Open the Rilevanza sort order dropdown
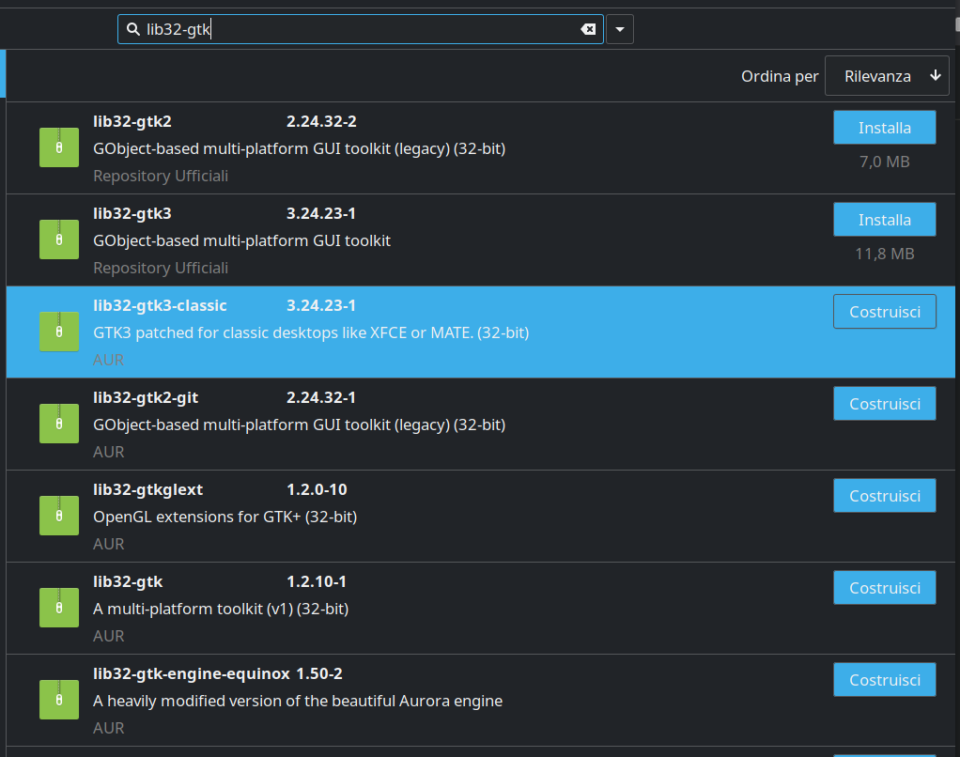Image resolution: width=960 pixels, height=757 pixels. tap(886, 75)
